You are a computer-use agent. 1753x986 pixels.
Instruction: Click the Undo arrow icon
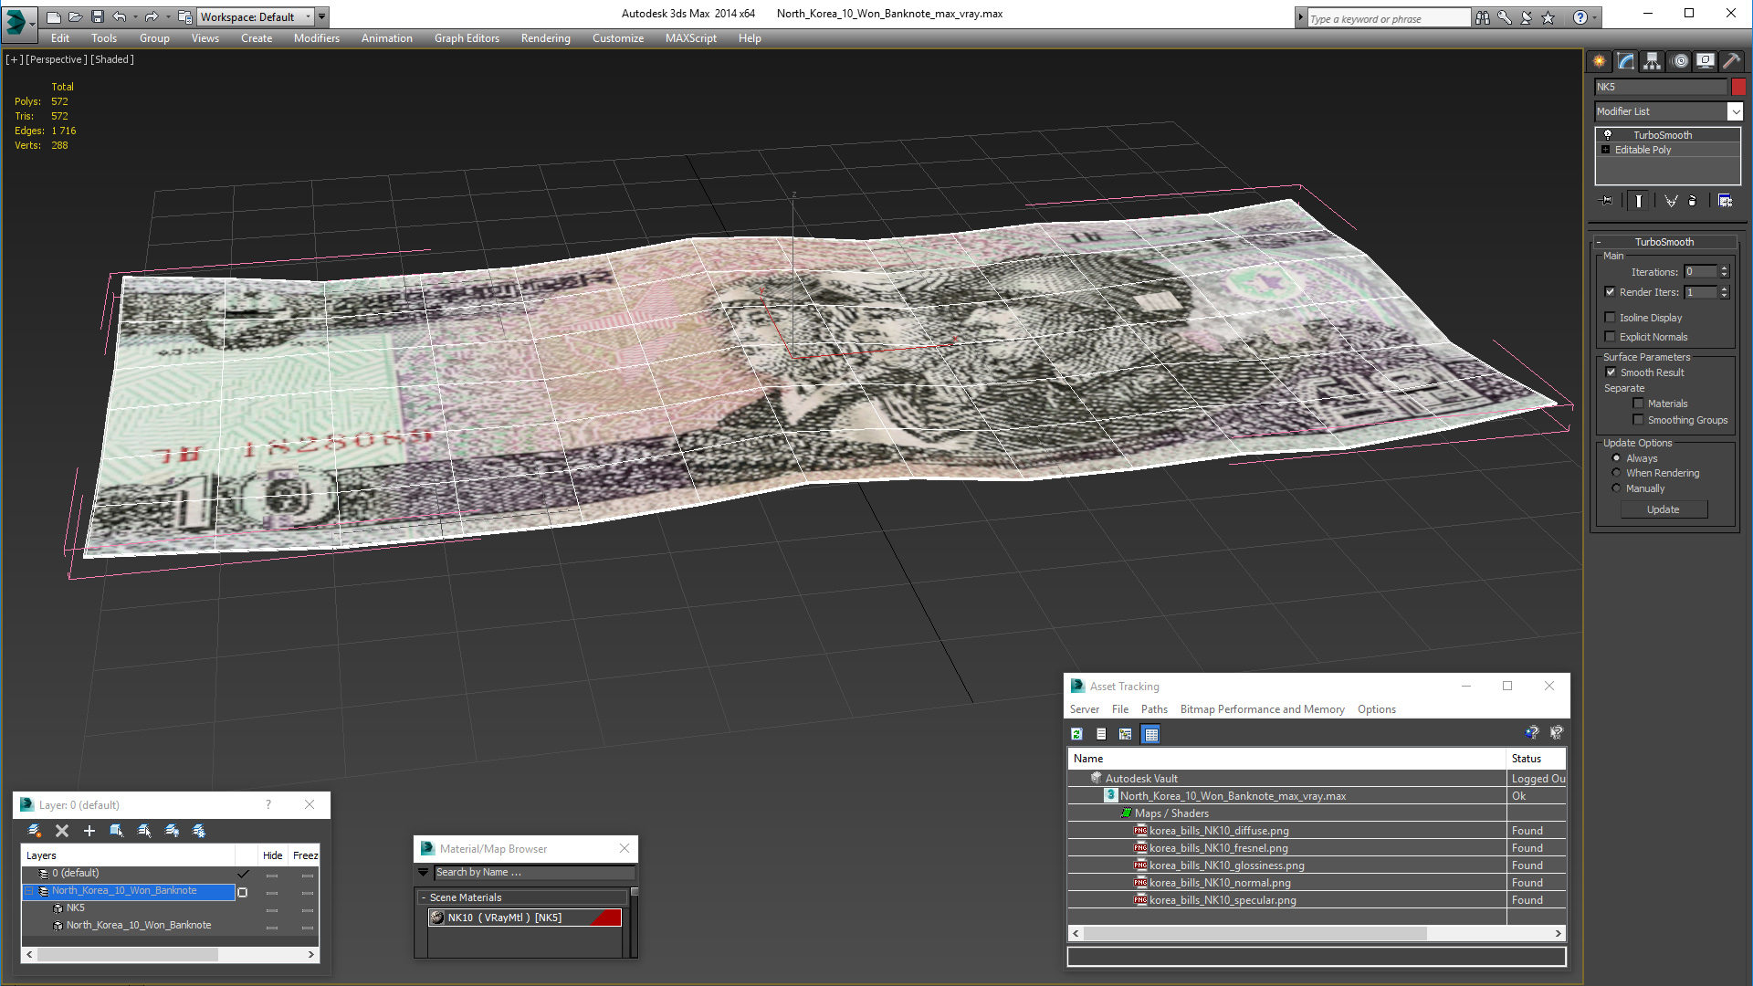tap(120, 16)
